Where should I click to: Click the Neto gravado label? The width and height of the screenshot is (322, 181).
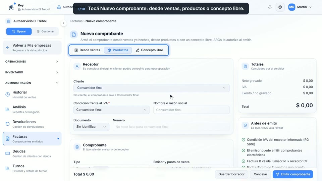[252, 81]
